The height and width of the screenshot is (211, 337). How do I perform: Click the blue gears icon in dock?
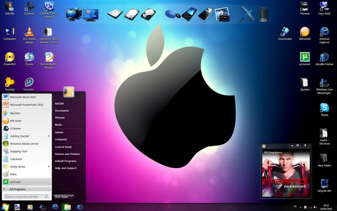coord(173,14)
